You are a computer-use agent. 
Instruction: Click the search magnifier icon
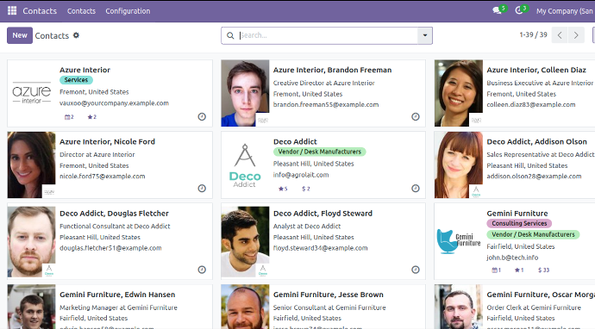click(x=230, y=35)
